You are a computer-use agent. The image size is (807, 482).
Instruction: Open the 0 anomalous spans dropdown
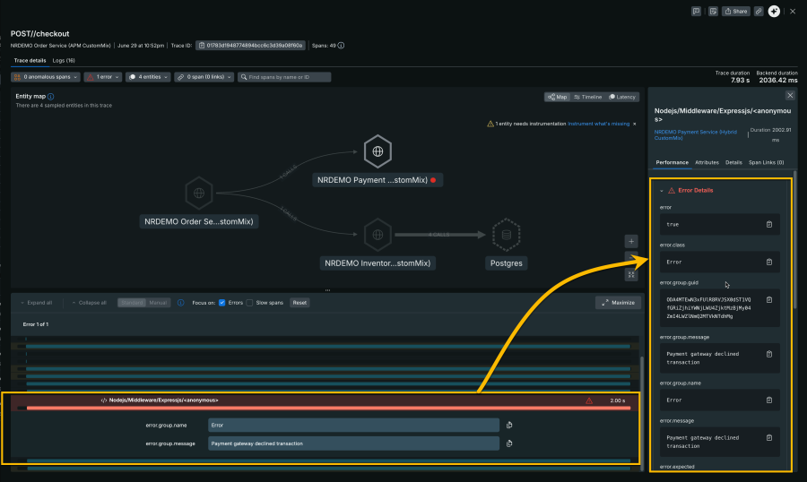46,77
